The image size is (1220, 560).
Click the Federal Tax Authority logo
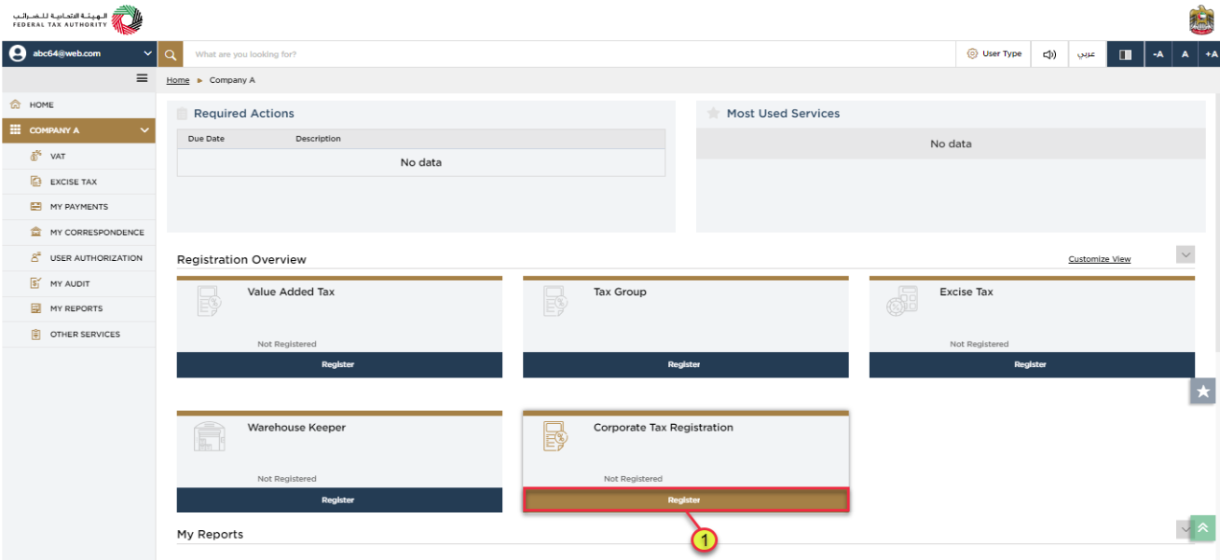point(78,19)
